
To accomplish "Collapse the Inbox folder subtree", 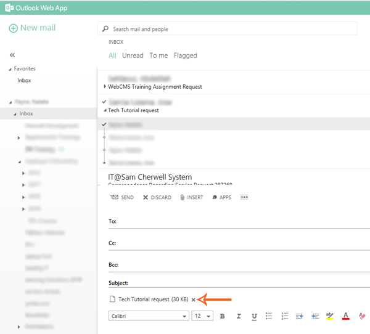I will coord(15,114).
